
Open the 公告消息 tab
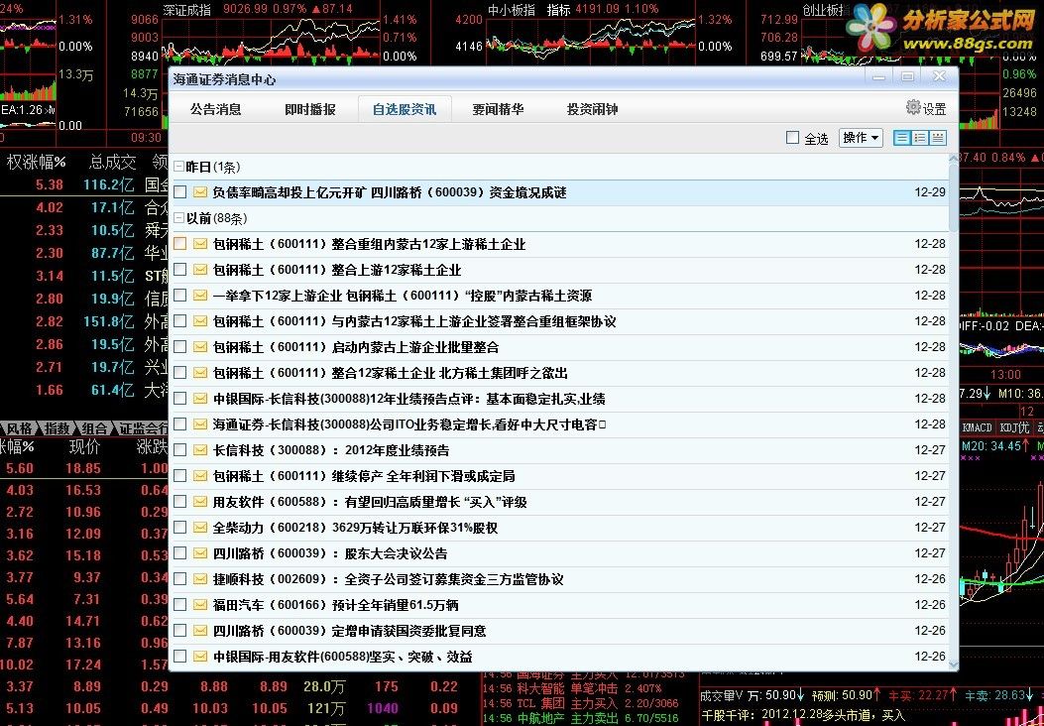click(x=216, y=108)
